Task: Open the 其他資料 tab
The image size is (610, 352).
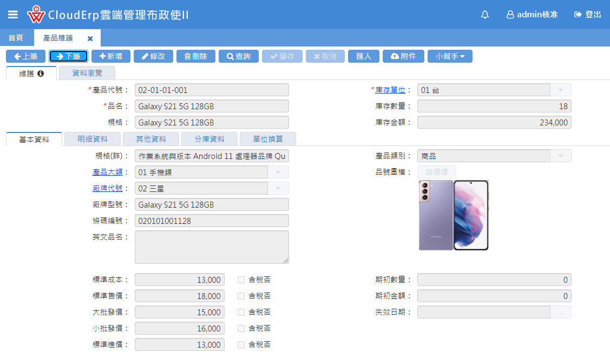Action: pos(151,139)
